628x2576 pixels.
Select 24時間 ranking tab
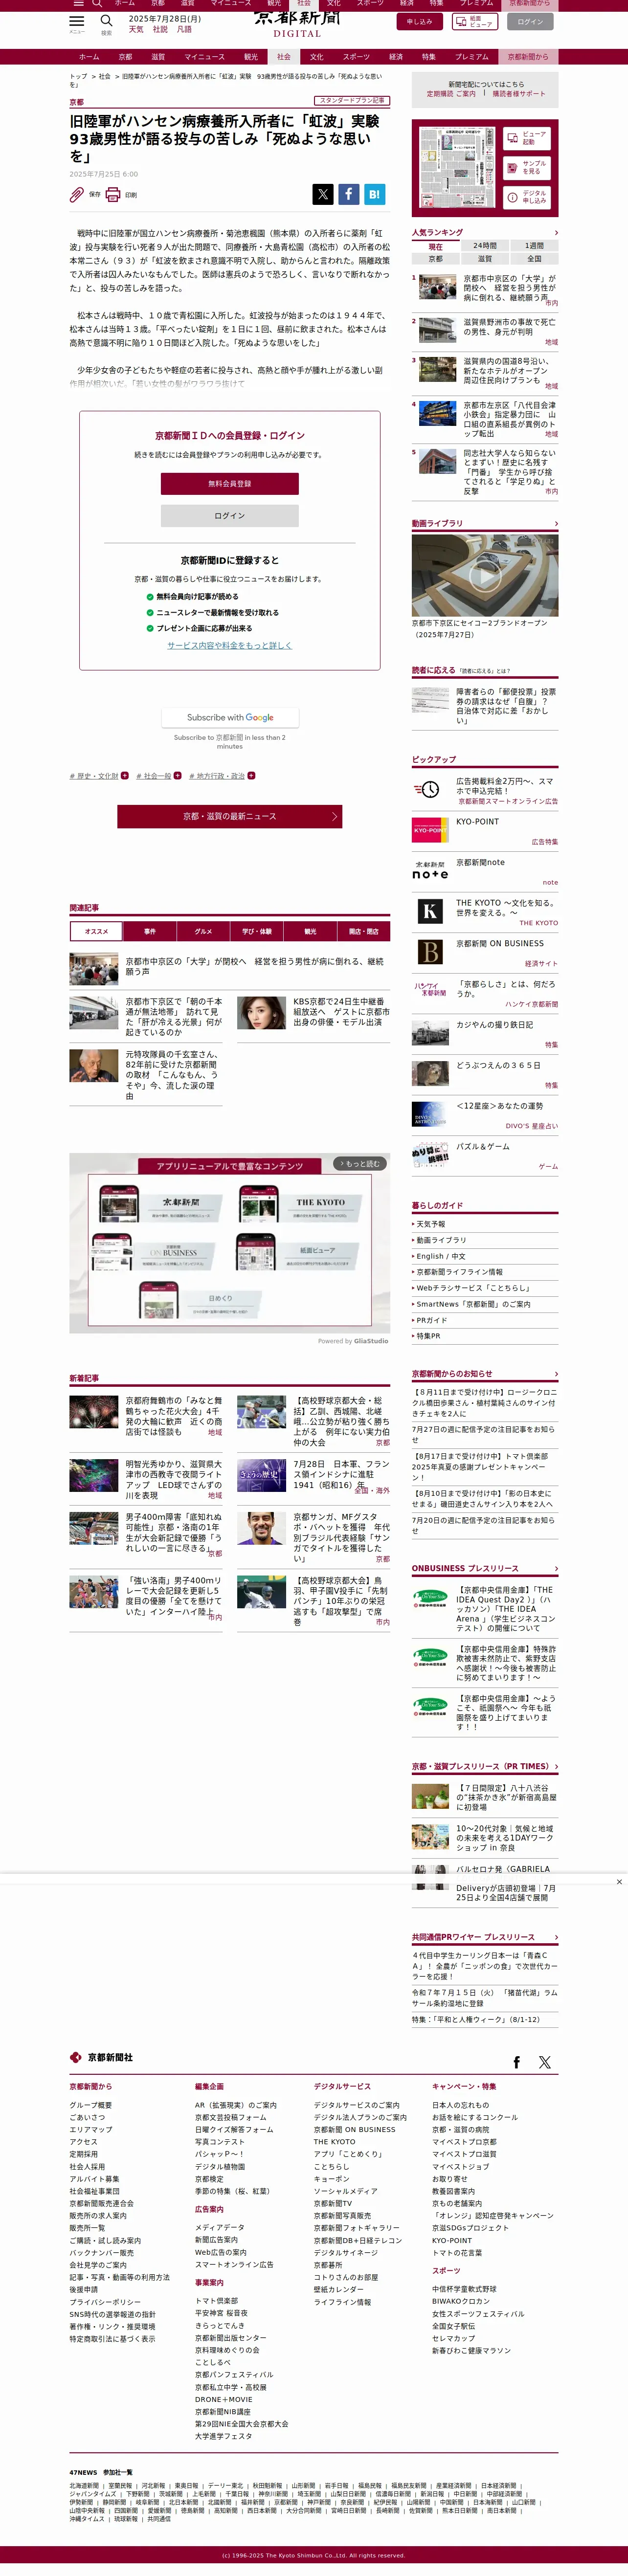[x=485, y=246]
